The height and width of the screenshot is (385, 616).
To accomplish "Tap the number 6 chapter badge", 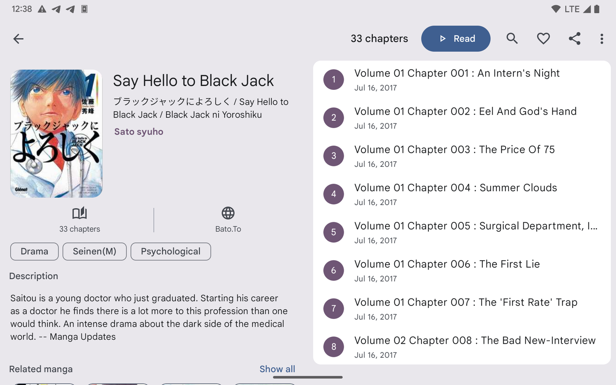I will (334, 271).
